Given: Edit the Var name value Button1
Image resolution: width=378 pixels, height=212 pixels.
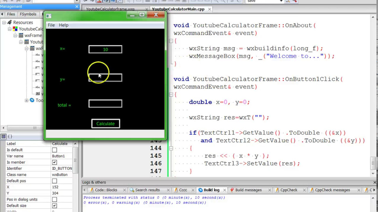Looking at the screenshot, I should tap(61, 156).
